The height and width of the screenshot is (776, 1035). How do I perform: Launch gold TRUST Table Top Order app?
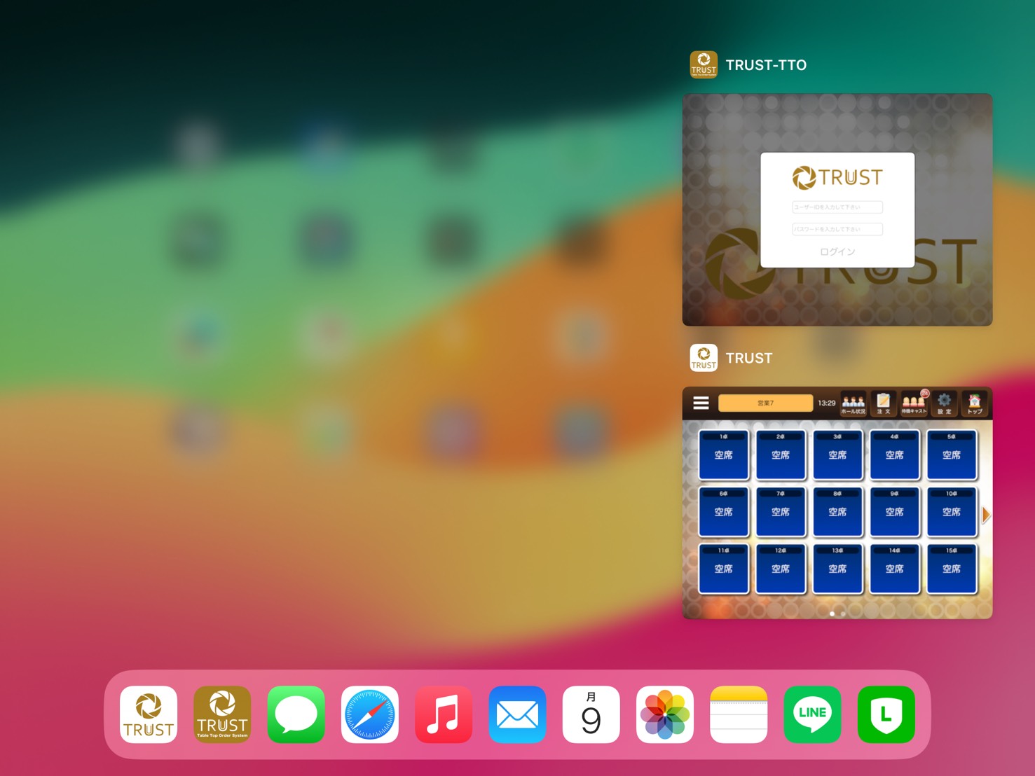pyautogui.click(x=222, y=714)
